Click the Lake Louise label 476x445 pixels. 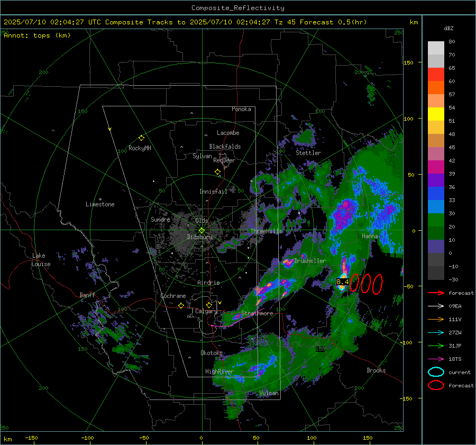(x=41, y=260)
